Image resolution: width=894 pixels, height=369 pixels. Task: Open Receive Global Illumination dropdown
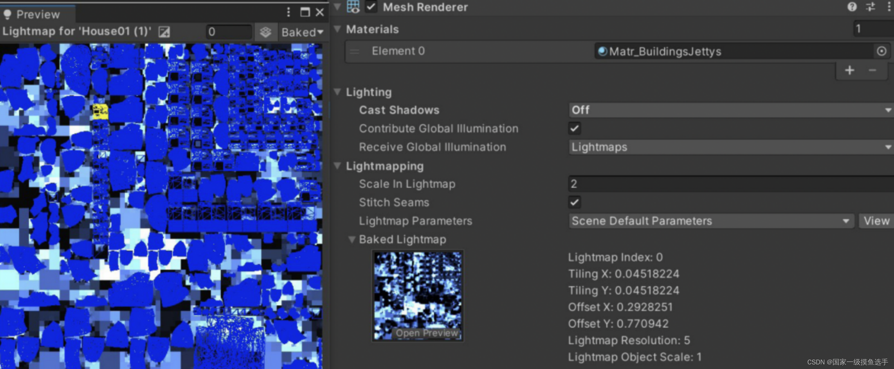(x=731, y=147)
